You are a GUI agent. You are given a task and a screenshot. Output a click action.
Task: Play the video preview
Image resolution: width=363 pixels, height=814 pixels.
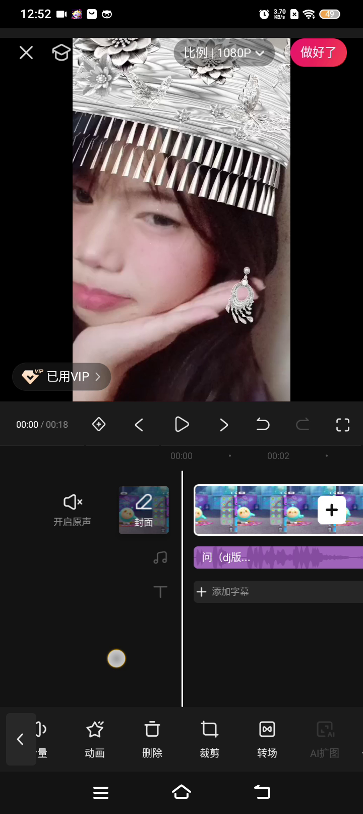click(x=181, y=425)
